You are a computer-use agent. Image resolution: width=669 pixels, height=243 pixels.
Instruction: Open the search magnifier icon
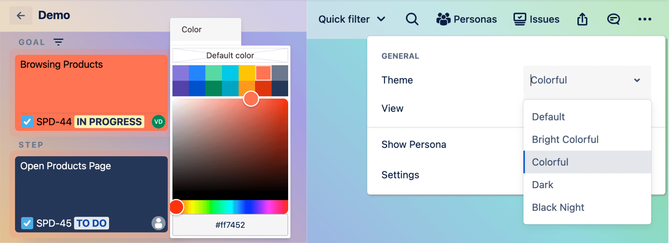[x=412, y=19]
